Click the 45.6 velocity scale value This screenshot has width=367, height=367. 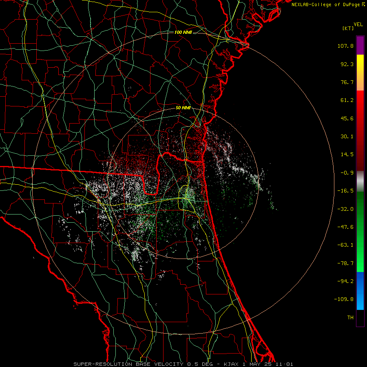(x=347, y=118)
